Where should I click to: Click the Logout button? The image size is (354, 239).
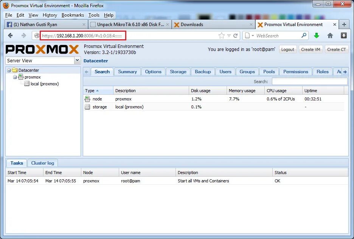coord(287,49)
